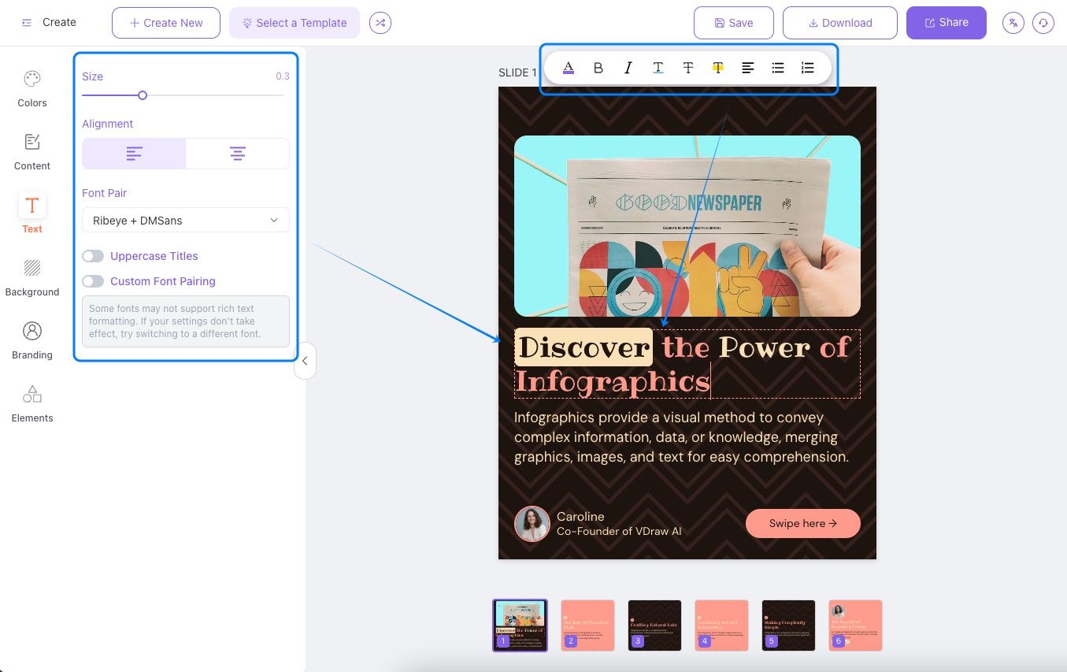The height and width of the screenshot is (672, 1067).
Task: Click the translate language icon
Action: pyautogui.click(x=1013, y=23)
